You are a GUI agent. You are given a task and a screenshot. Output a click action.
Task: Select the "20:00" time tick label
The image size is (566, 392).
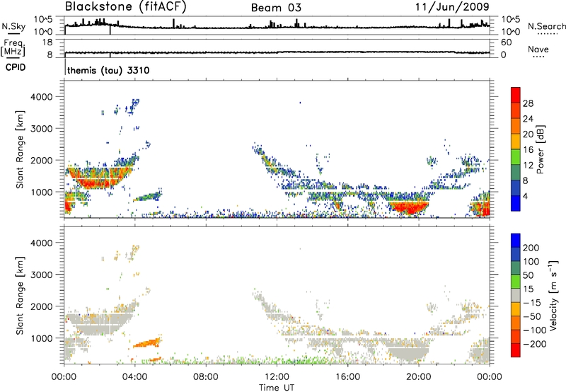[x=418, y=377]
